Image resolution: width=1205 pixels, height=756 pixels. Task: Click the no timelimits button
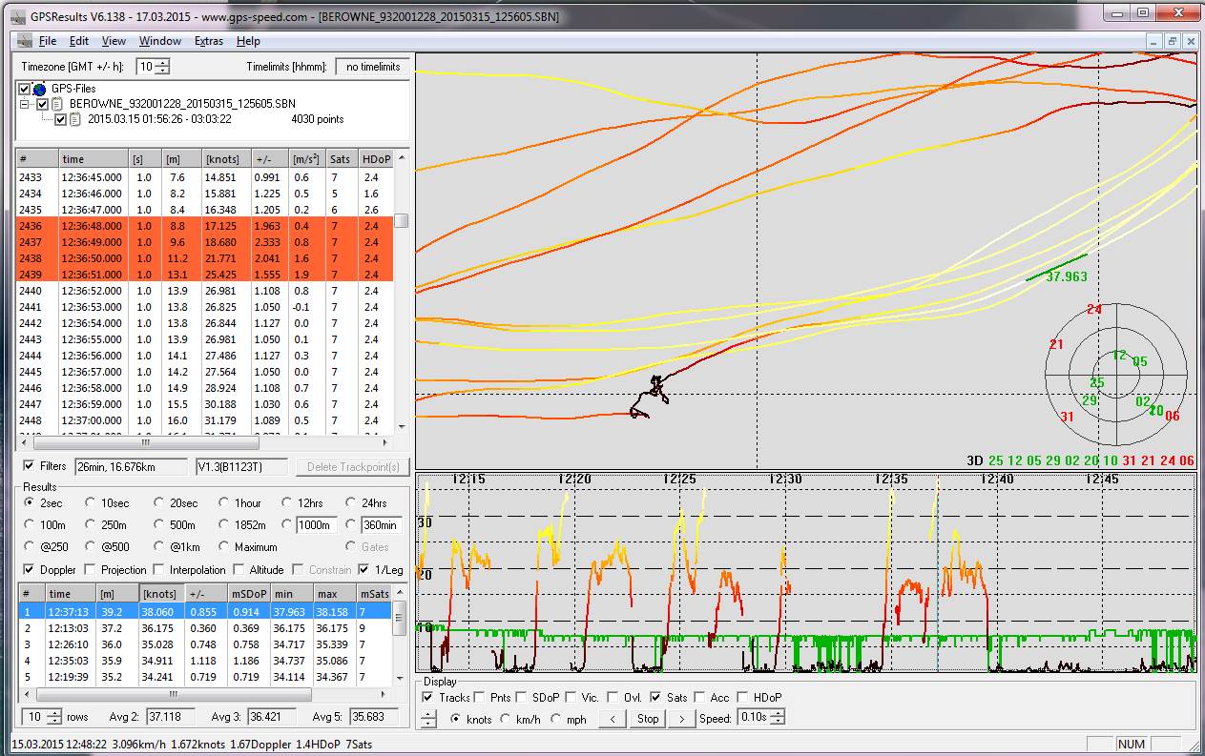(372, 67)
